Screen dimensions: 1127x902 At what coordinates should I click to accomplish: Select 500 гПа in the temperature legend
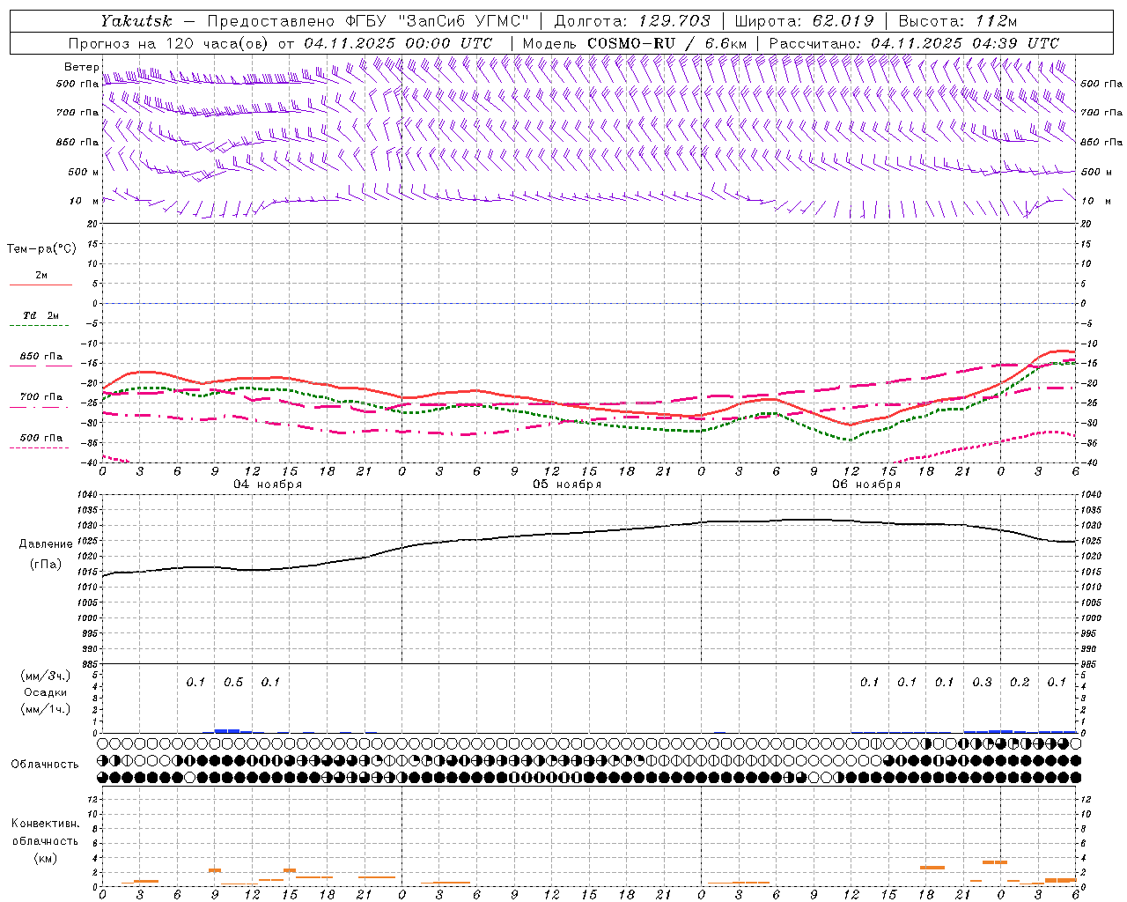coord(41,438)
